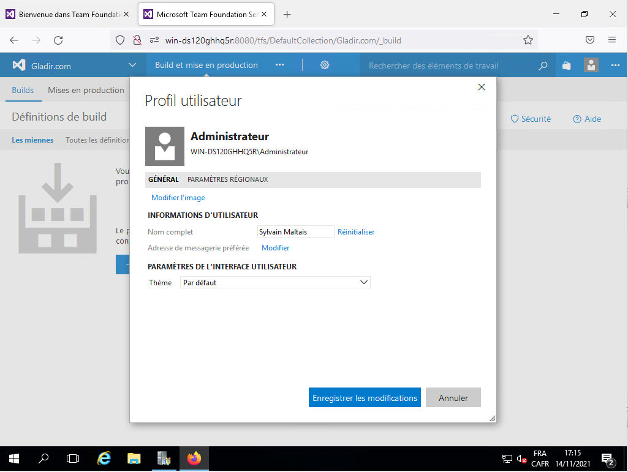Select the Général tab
This screenshot has height=472, width=628.
[x=164, y=179]
